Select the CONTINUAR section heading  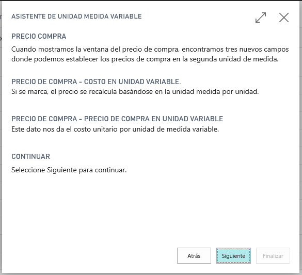[x=30, y=156]
